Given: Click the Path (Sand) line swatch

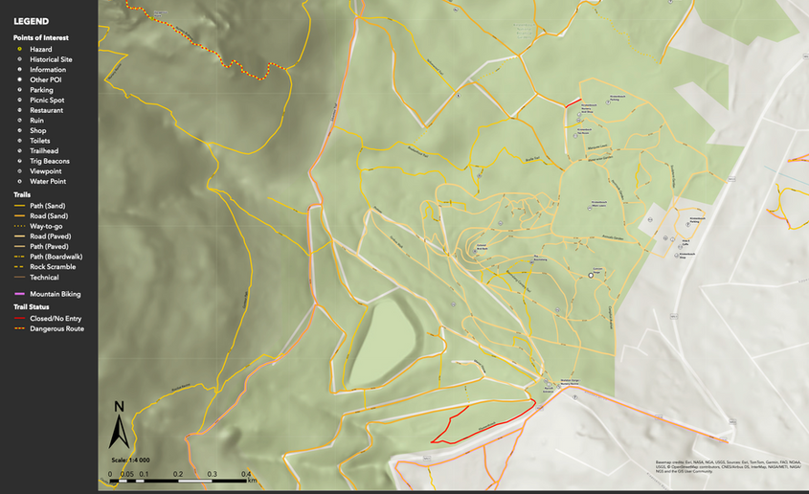Looking at the screenshot, I should point(19,206).
